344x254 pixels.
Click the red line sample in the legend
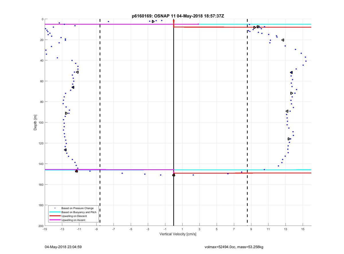(55, 216)
